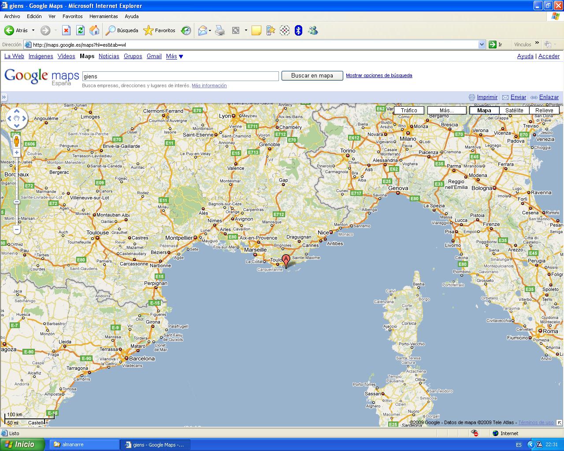Image resolution: width=564 pixels, height=451 pixels.
Task: Open the Mail icon dropdown arrow
Action: tap(210, 30)
